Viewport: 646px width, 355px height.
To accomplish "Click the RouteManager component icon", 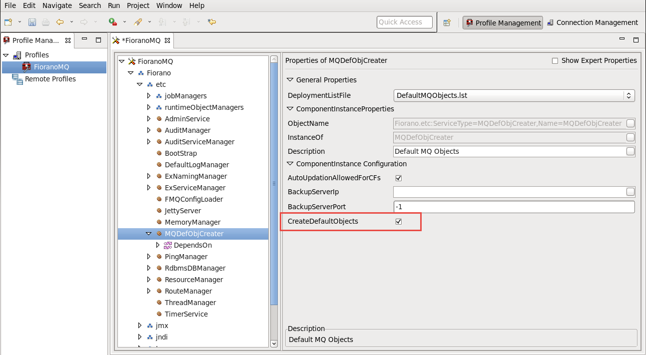I will [x=159, y=291].
